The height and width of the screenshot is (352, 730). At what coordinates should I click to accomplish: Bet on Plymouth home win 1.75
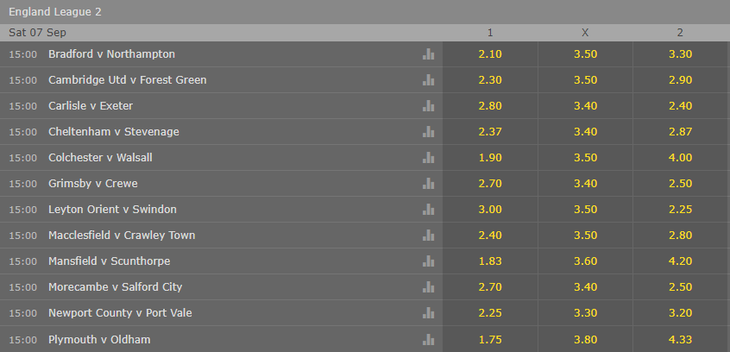tap(490, 339)
